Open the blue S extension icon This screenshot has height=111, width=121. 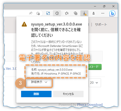[48, 13]
